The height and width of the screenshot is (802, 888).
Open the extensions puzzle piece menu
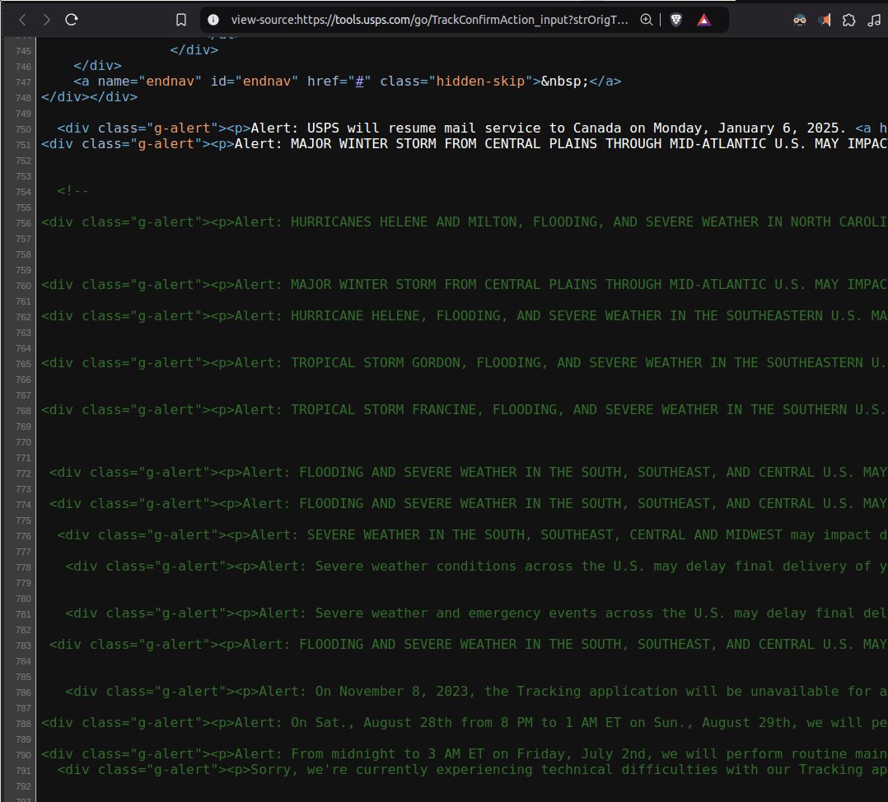pyautogui.click(x=849, y=21)
